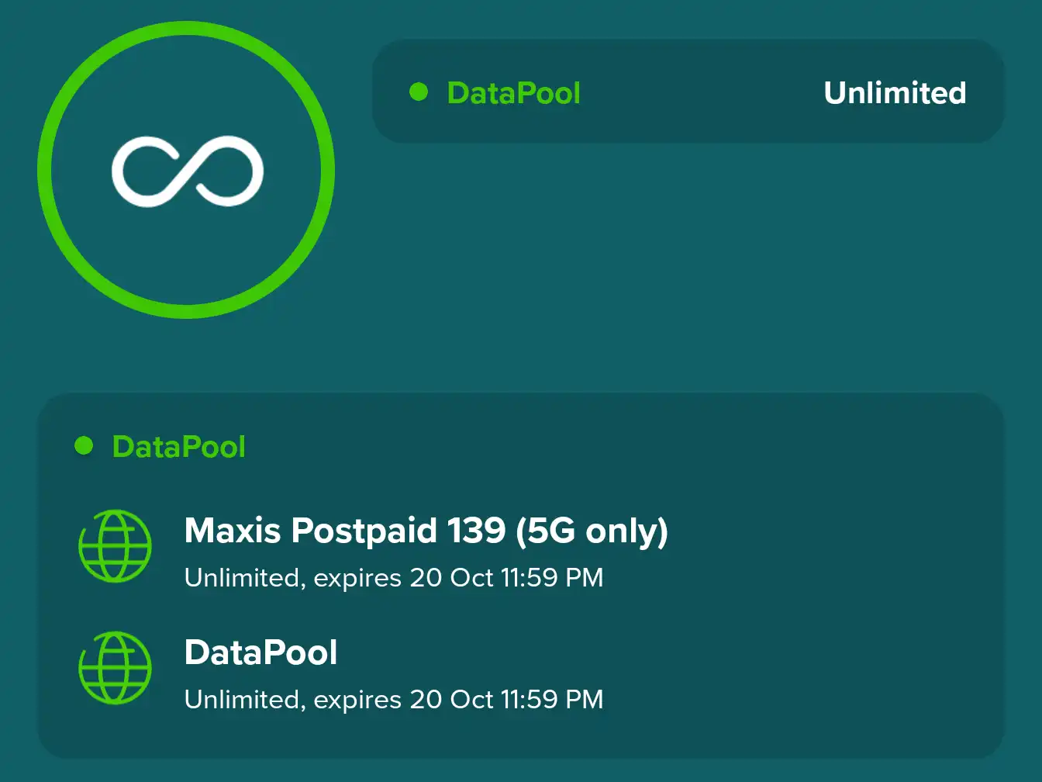Tap the bold Unlimited value in the legend
The image size is (1042, 782).
click(x=895, y=93)
